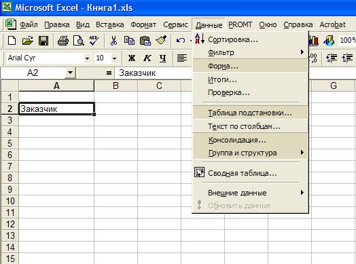
Task: Open the Name Box dropdown arrow next to A2
Action: [70, 73]
